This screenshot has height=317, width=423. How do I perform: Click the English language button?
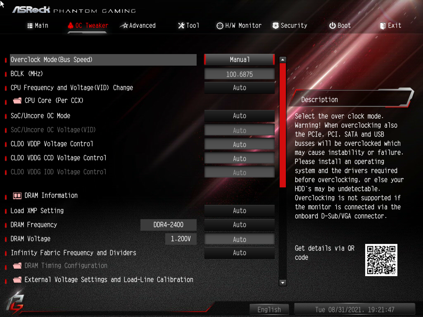pos(269,310)
